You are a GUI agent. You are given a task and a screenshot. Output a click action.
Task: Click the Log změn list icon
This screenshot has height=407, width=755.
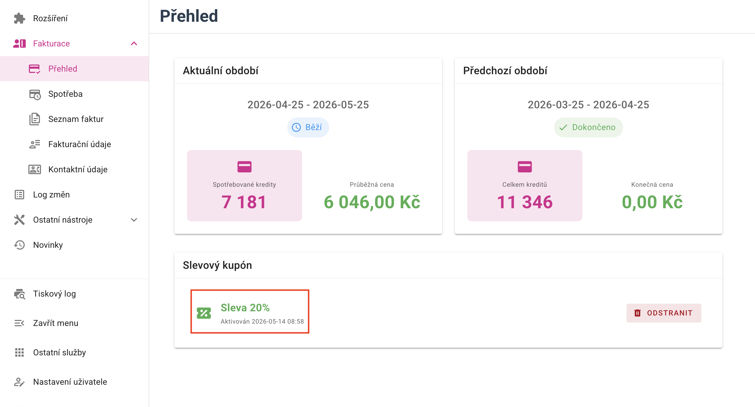point(19,195)
